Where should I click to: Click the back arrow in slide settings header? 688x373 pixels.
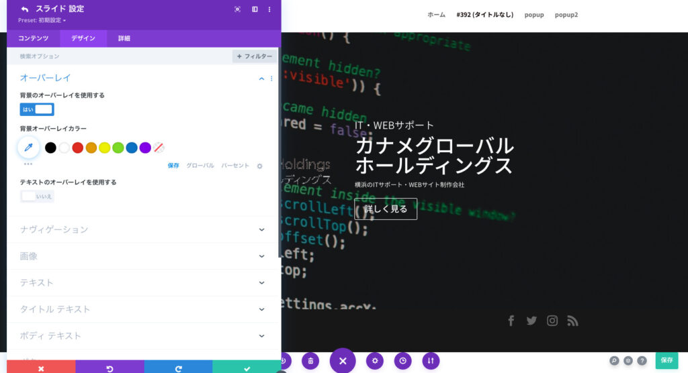coord(25,9)
